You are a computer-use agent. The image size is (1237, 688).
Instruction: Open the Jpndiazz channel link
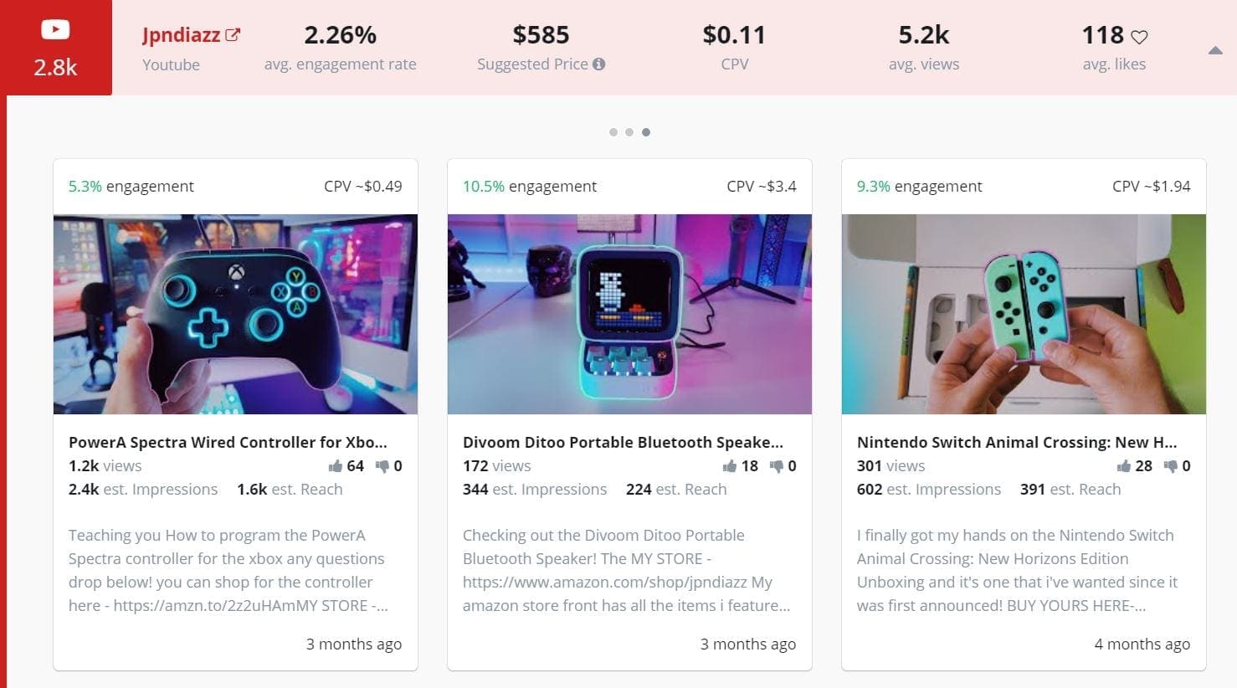[x=182, y=35]
